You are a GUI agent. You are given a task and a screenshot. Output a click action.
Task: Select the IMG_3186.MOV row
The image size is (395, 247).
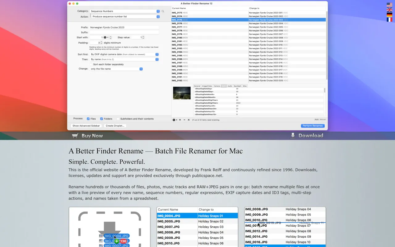248,59
